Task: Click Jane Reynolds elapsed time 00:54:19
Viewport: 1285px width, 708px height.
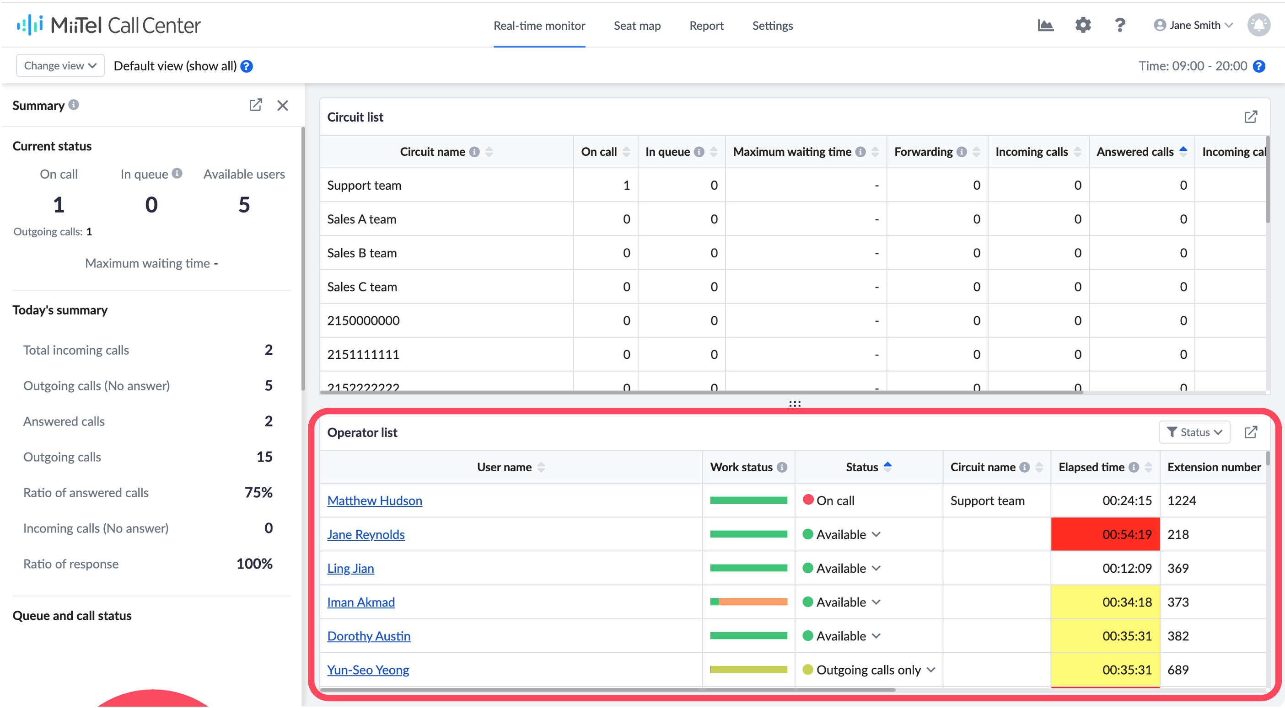Action: click(x=1105, y=534)
